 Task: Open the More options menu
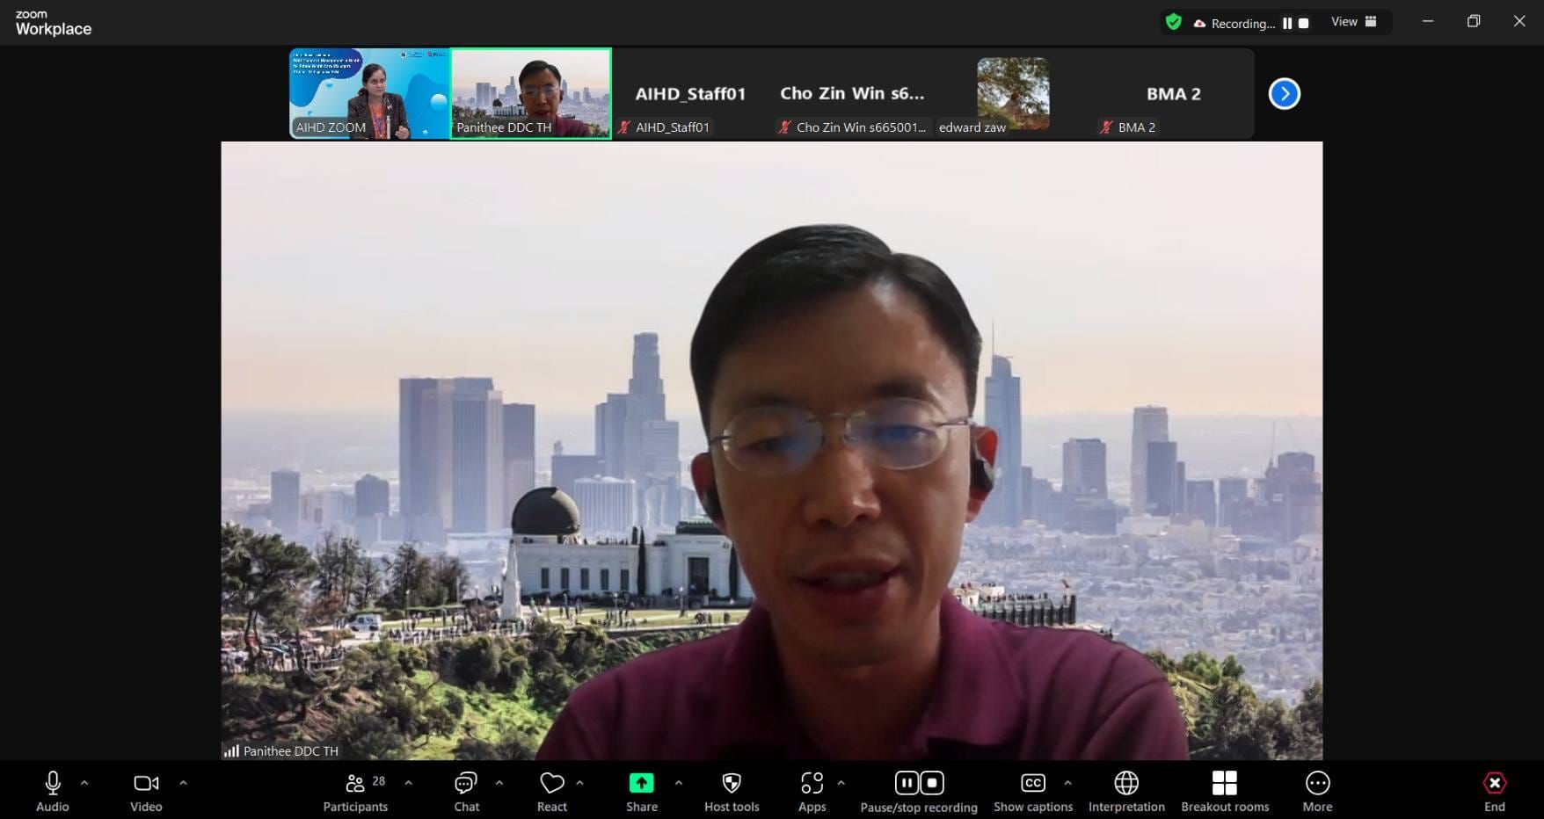coord(1316,792)
